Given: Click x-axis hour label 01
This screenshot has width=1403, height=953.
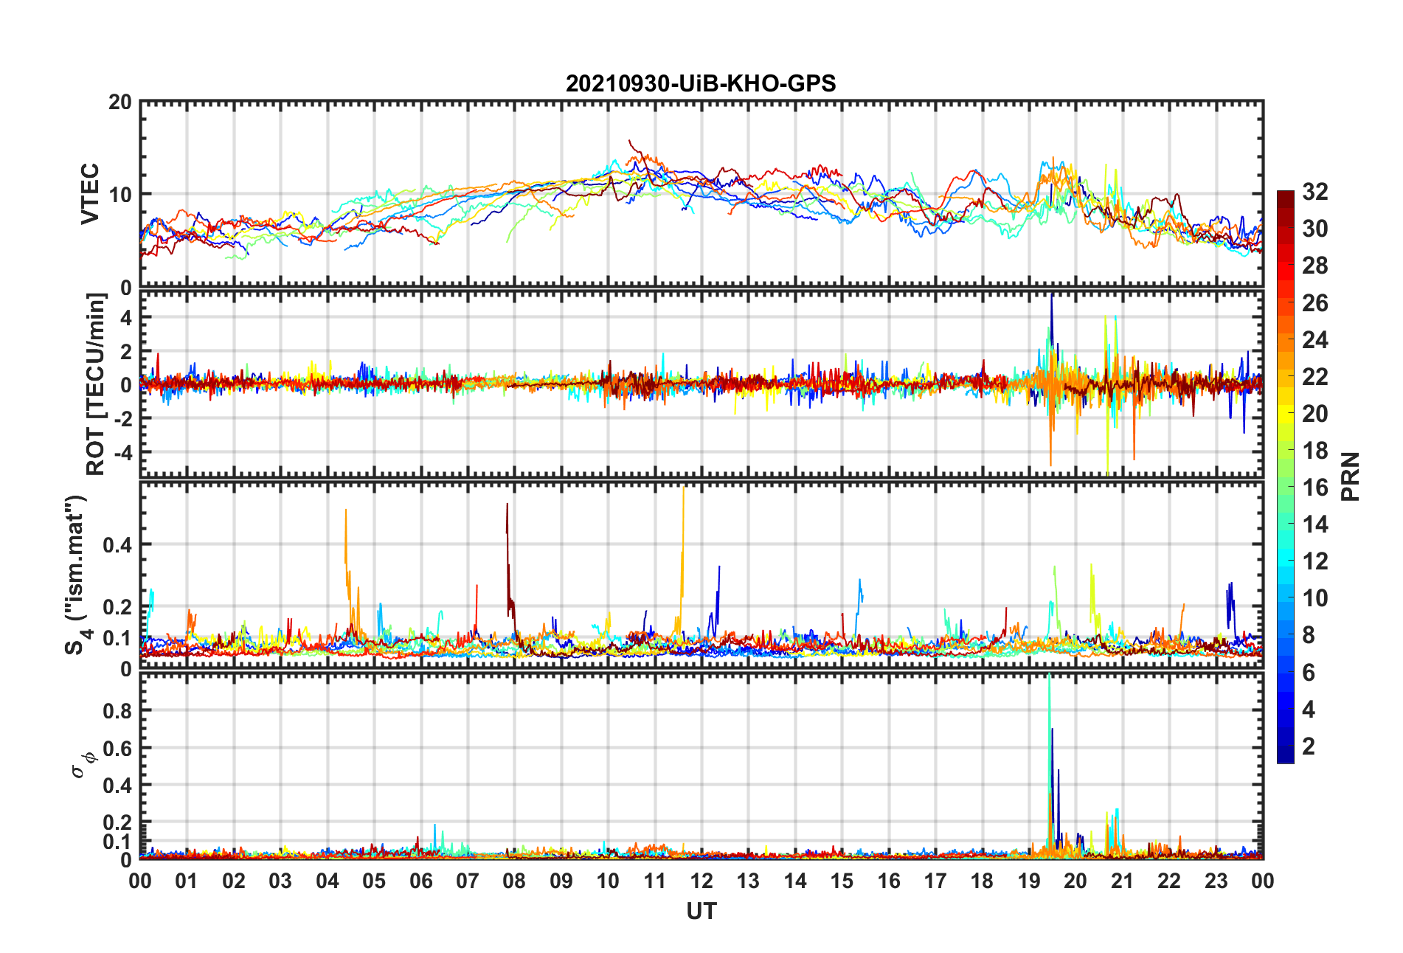Looking at the screenshot, I should pyautogui.click(x=187, y=881).
